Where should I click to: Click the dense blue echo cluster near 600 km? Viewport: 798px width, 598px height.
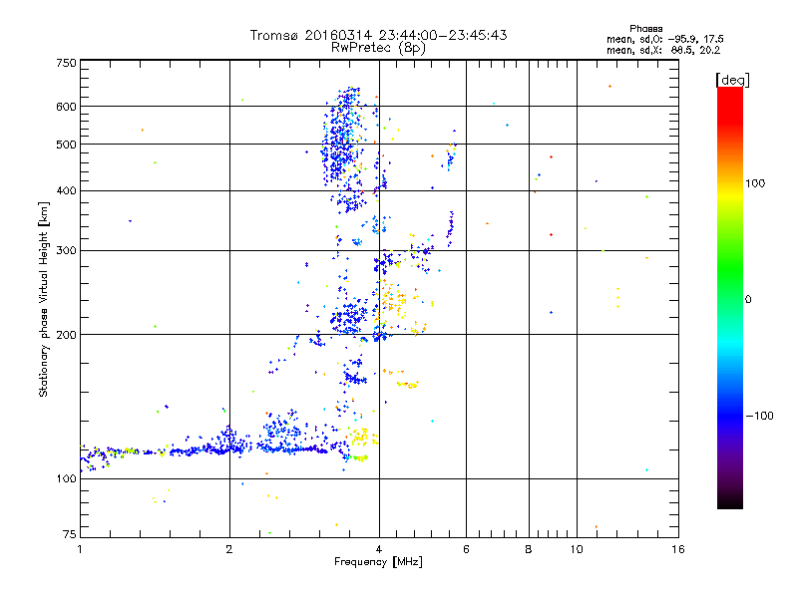pos(343,135)
